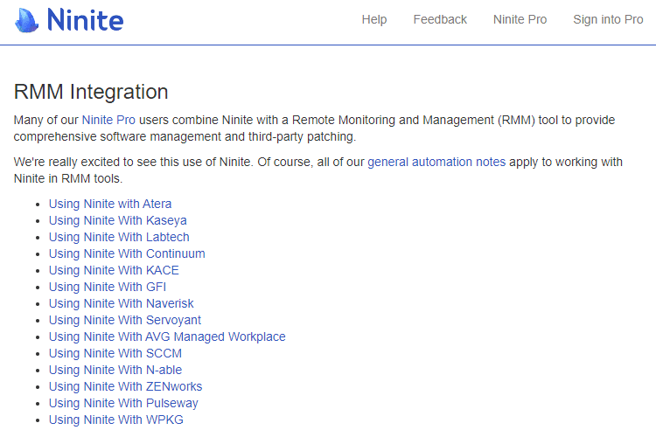Open Using Ninite With Naverisk
This screenshot has height=437, width=656.
(x=122, y=303)
